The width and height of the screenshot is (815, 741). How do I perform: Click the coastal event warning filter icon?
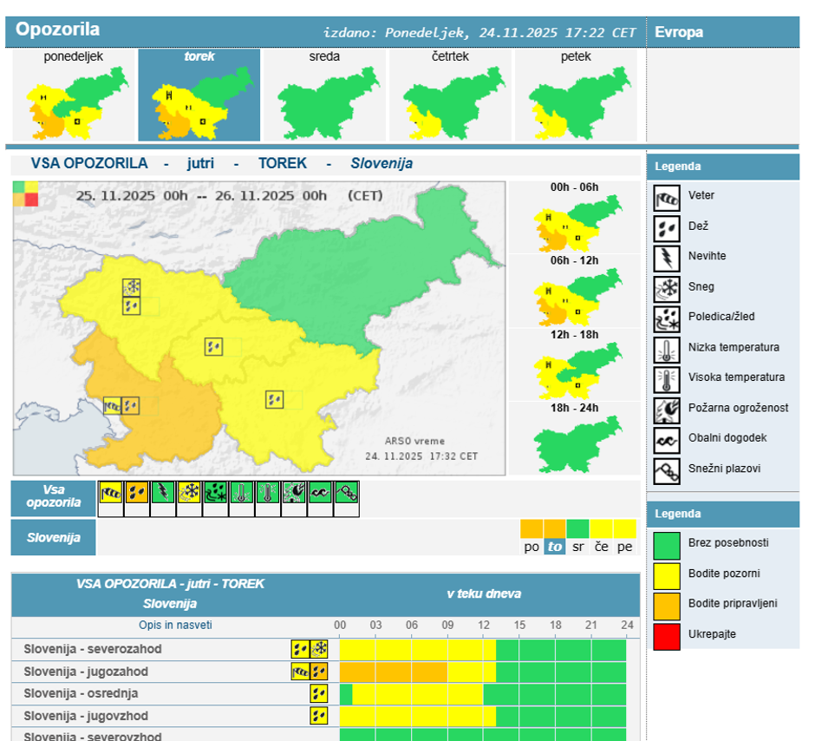[320, 494]
